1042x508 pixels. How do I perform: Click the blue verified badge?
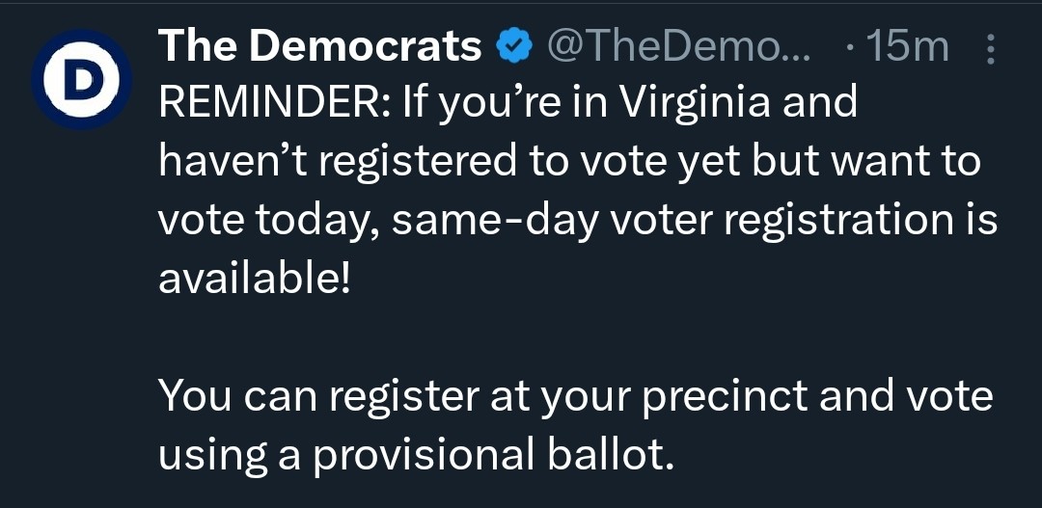(515, 46)
